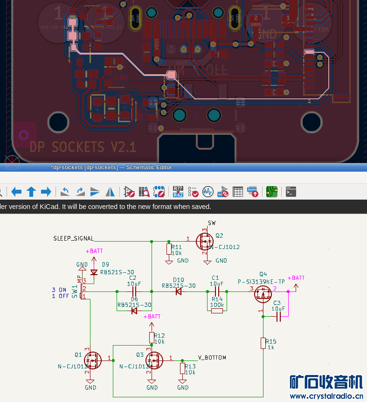Run the electrical rules checker

193,192
